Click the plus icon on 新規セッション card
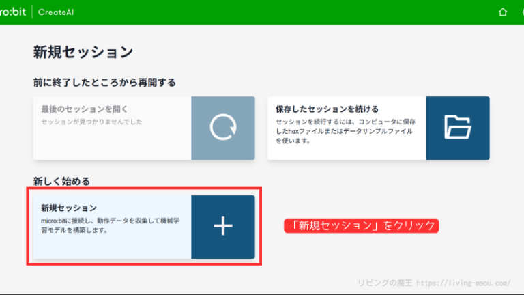The image size is (524, 295). pos(223,227)
